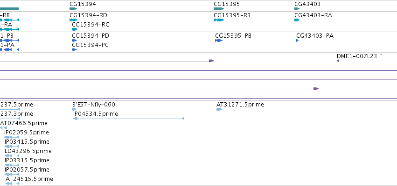
Task: Click the IP02059.5prime EST glyph
Action: click(x=12, y=137)
